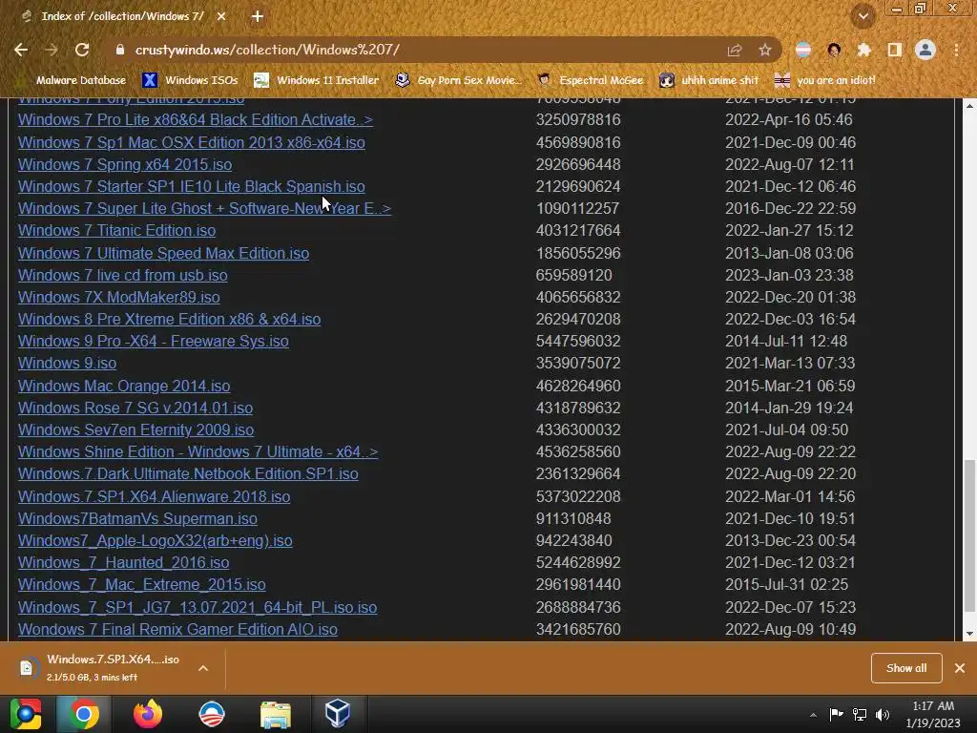Download Windows_7_Haunted_2016.iso
The image size is (977, 733).
pos(123,563)
